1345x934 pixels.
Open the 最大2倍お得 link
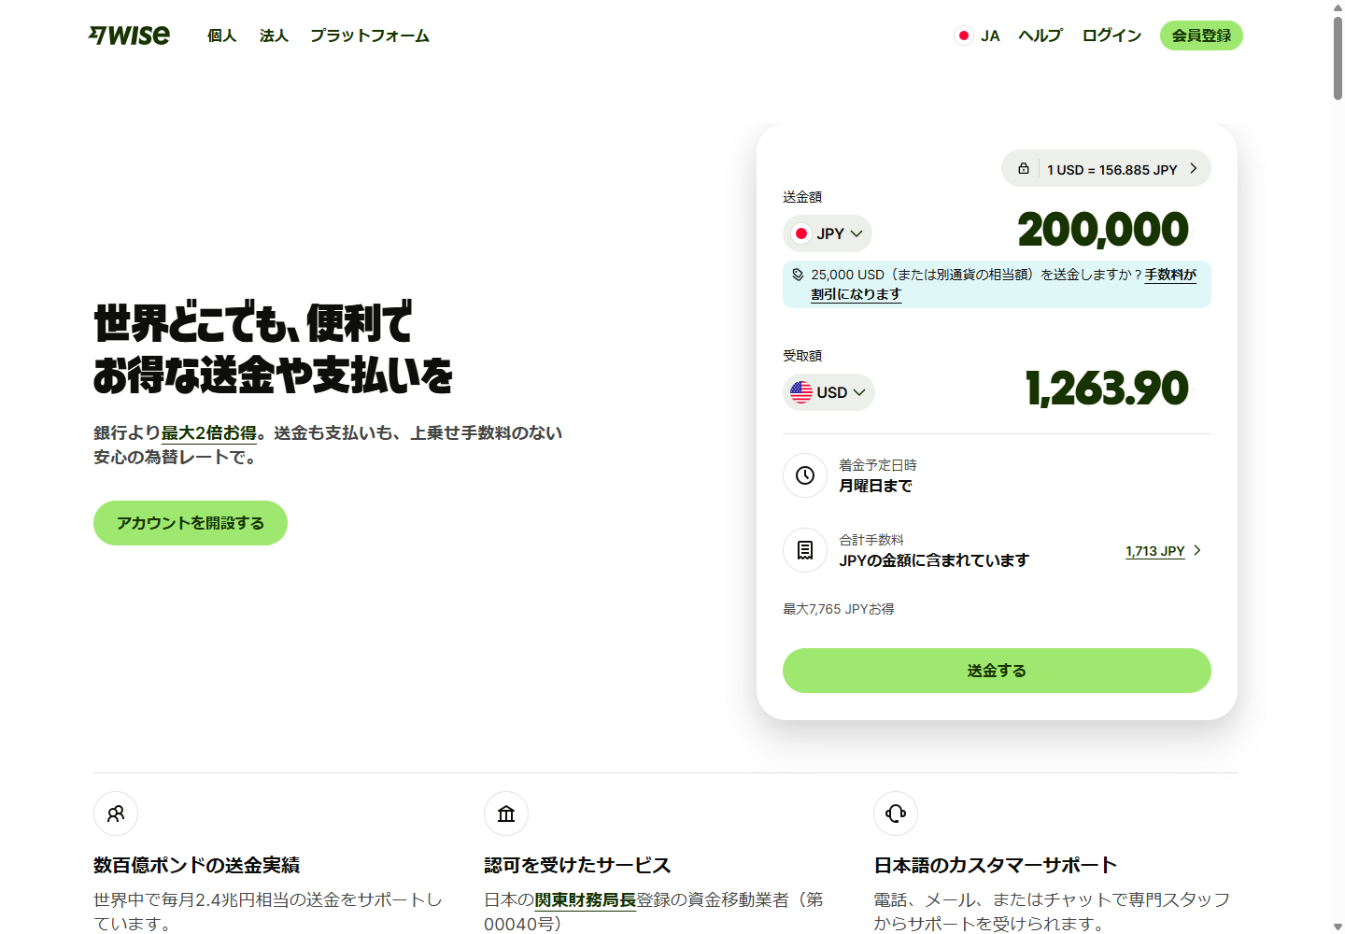tap(209, 433)
